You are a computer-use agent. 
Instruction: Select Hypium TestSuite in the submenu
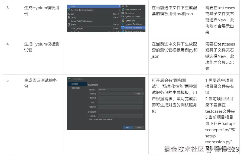point(133,28)
